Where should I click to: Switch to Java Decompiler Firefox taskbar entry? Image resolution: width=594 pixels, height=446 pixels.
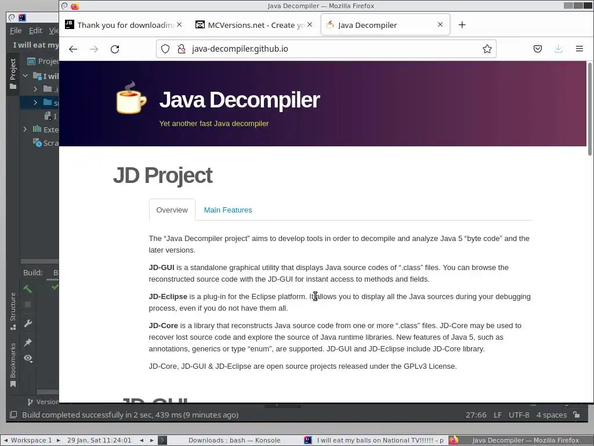[x=520, y=440]
